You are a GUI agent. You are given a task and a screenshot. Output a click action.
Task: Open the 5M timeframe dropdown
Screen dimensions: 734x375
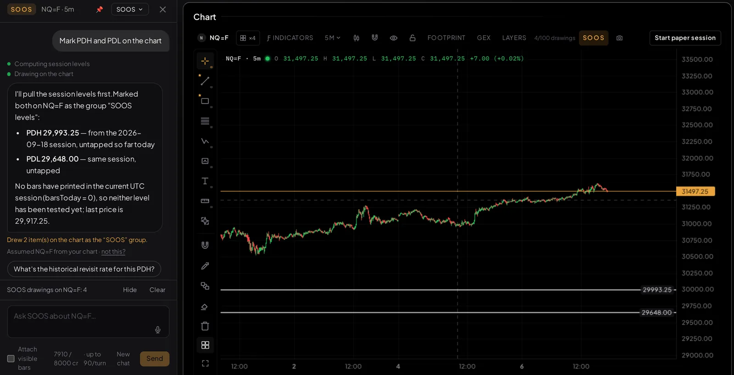(x=333, y=38)
